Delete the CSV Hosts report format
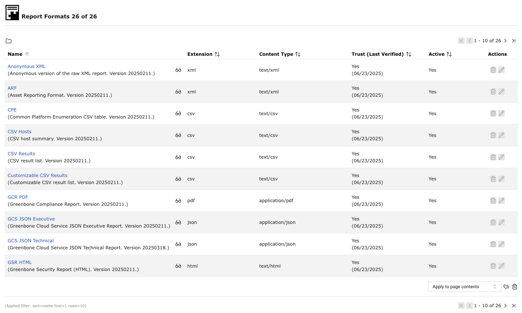Viewport: 522px width, 313px height. coord(493,135)
